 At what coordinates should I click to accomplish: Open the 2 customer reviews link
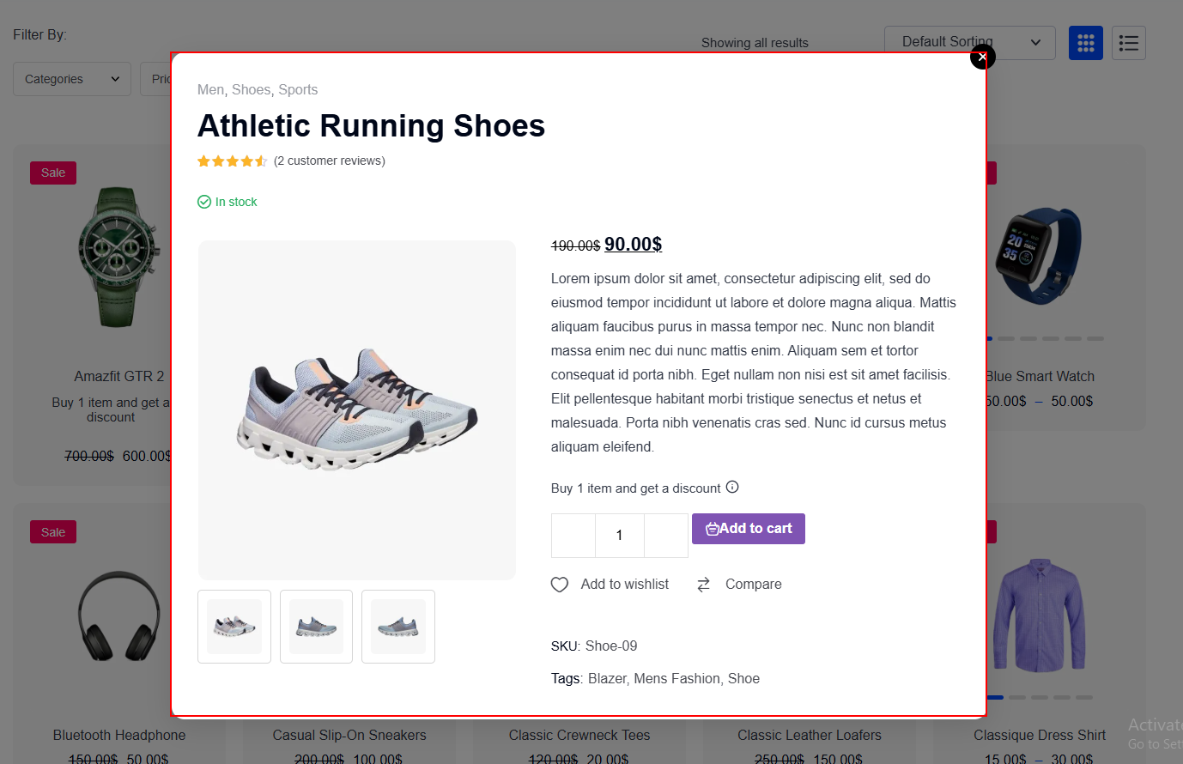click(x=330, y=161)
